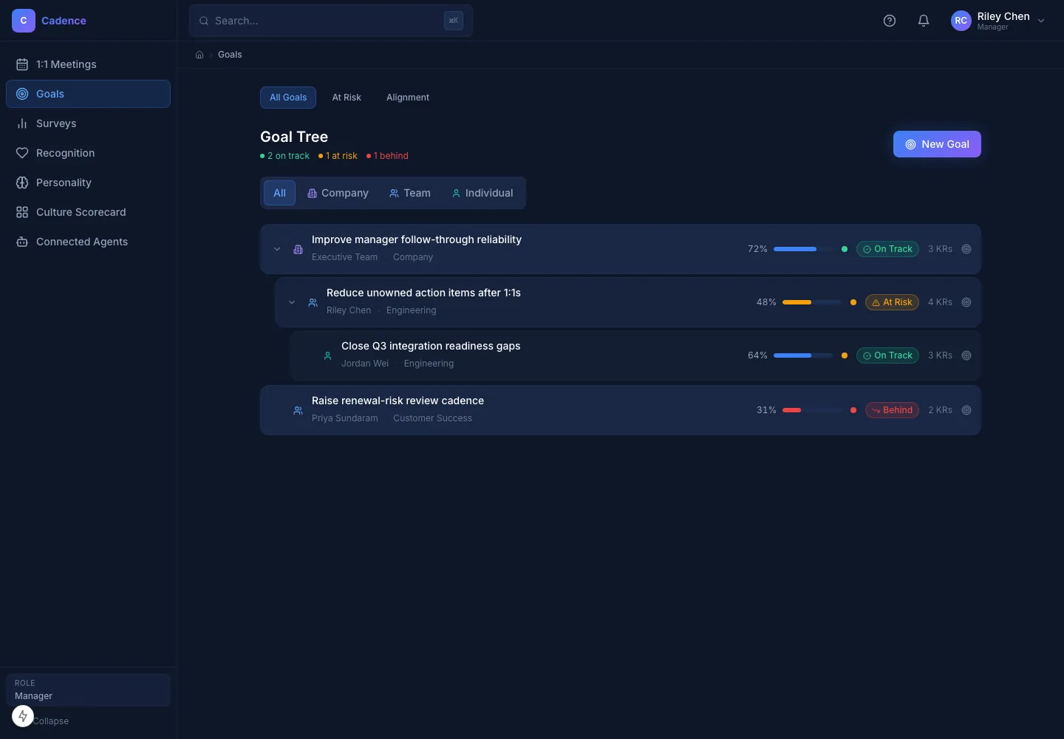
Task: Click the home breadcrumb icon
Action: click(x=199, y=55)
